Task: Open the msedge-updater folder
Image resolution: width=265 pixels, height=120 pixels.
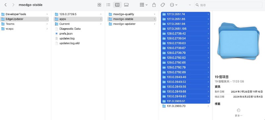Action: [x=132, y=24]
